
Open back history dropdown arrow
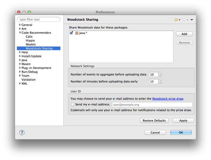180,20
